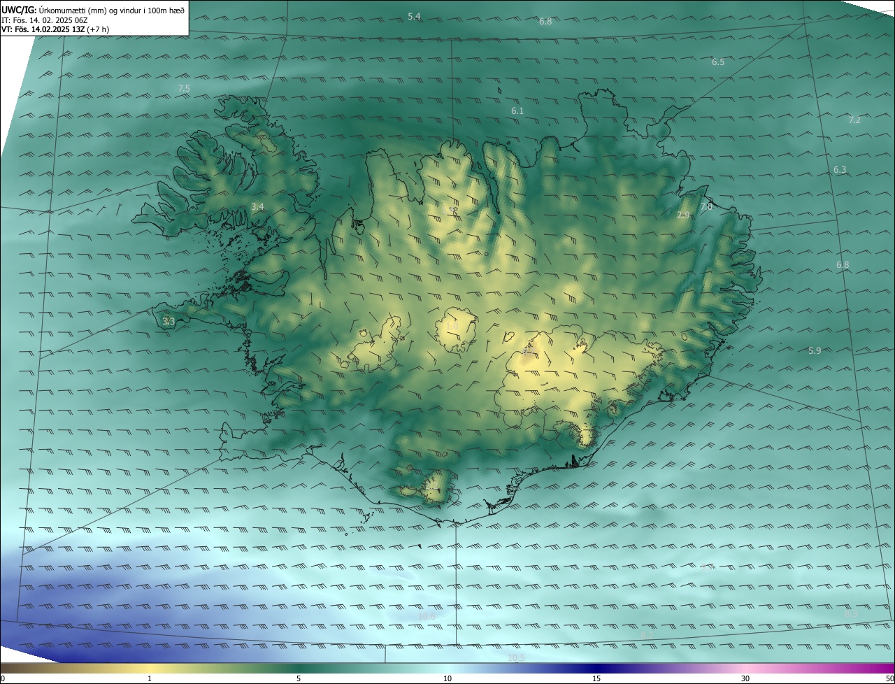Click the '50' tick label on the color scale
Screen dimensions: 895x684
coord(889,679)
